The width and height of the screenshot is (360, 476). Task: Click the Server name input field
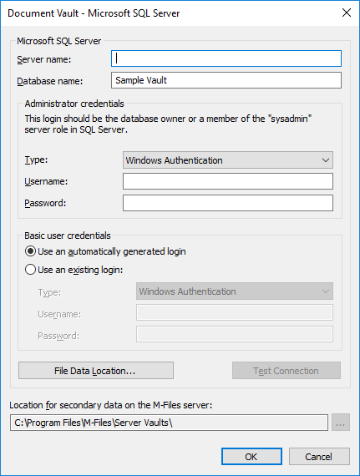pyautogui.click(x=226, y=58)
